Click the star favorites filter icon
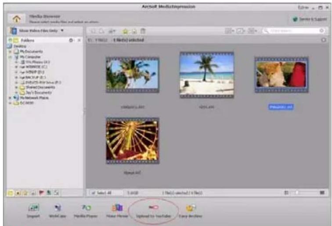This screenshot has height=226, width=332. 26,193
